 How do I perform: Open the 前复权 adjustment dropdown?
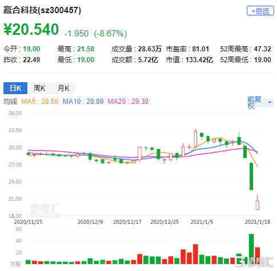point(260,102)
